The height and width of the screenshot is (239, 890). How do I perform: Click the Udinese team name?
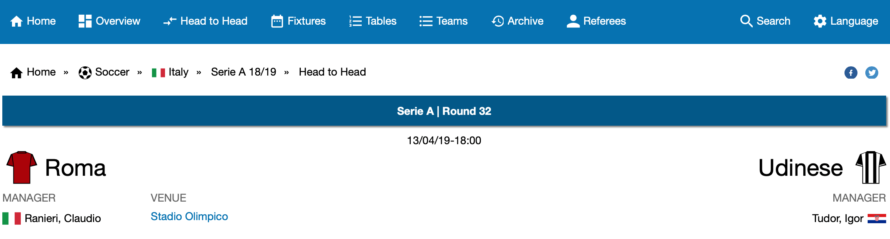click(x=801, y=168)
